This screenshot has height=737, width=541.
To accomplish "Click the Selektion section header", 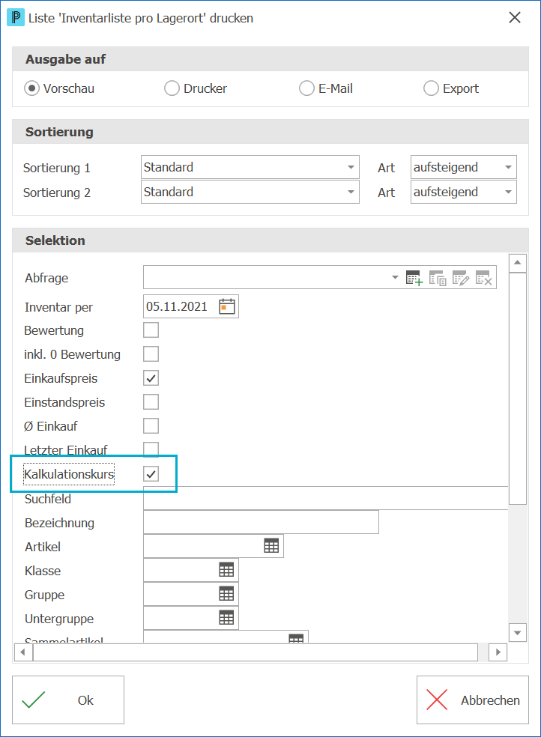I will [x=270, y=240].
